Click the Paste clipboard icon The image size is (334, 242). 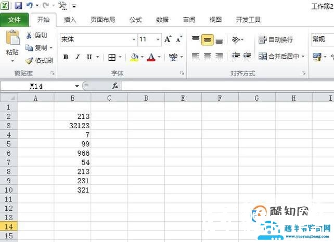[12, 37]
